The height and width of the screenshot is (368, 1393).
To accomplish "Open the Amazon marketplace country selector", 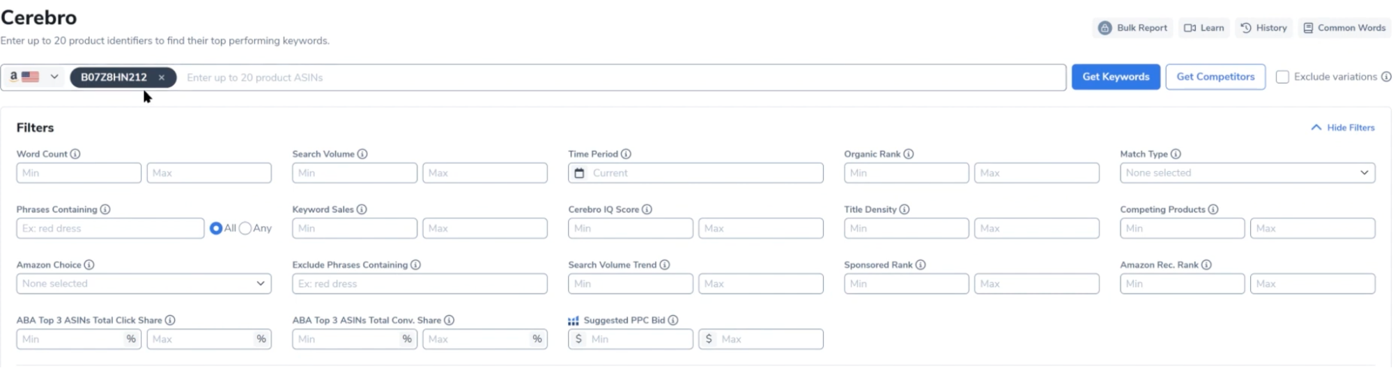I will click(33, 77).
